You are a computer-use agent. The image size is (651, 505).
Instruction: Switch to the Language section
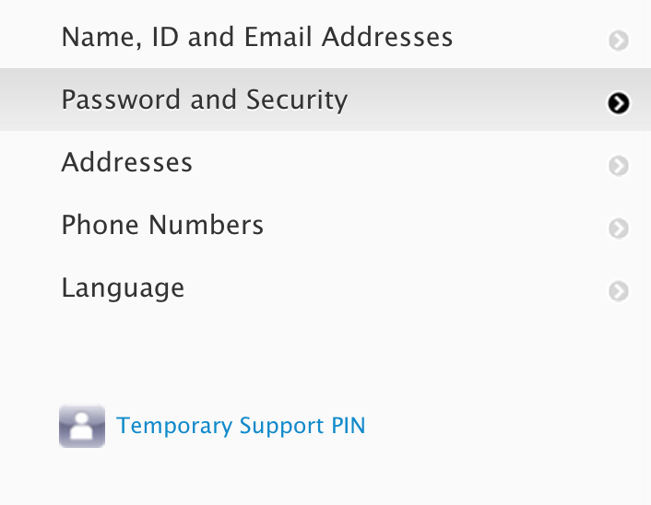pos(123,288)
